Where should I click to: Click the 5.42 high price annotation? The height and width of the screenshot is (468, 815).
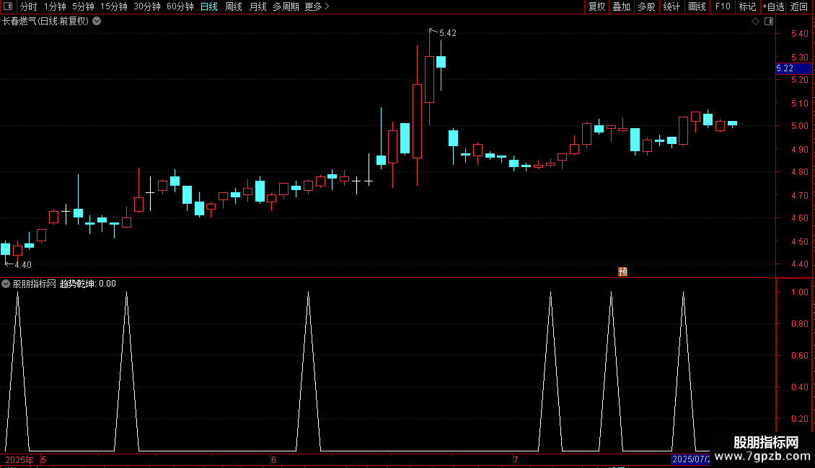(x=447, y=33)
